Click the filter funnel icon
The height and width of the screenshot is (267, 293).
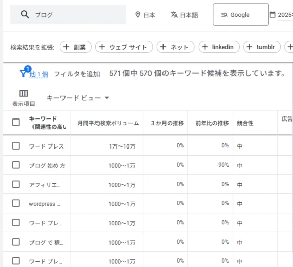click(23, 73)
